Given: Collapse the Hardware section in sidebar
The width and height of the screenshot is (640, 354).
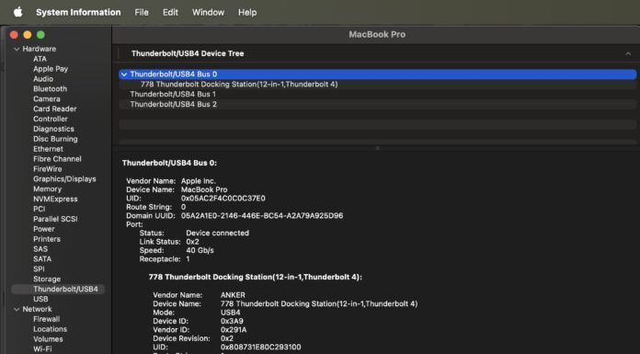Looking at the screenshot, I should click(17, 49).
